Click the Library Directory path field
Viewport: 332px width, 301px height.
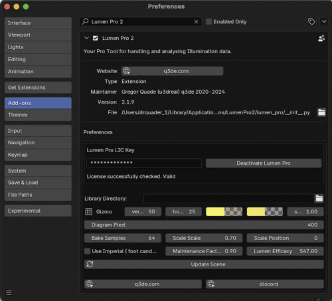click(228, 199)
